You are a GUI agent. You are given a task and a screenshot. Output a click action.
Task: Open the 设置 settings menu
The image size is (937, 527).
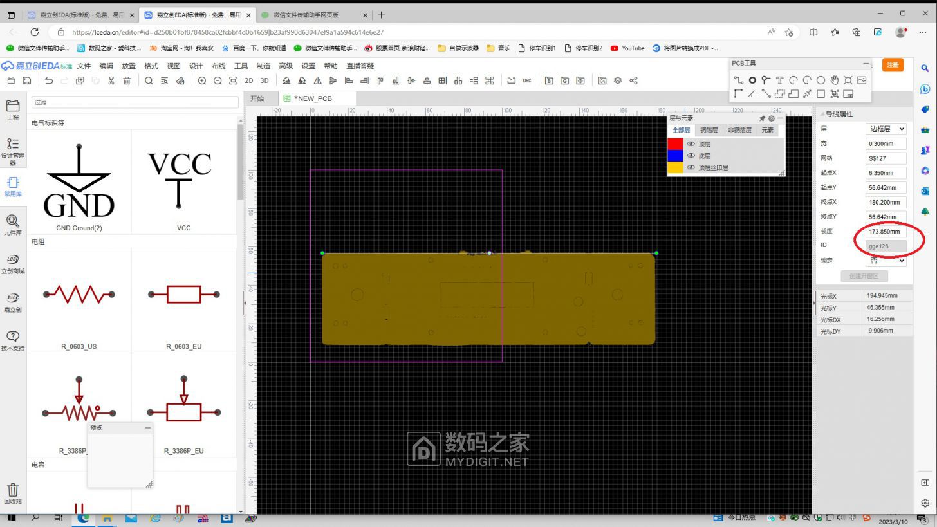pos(308,66)
